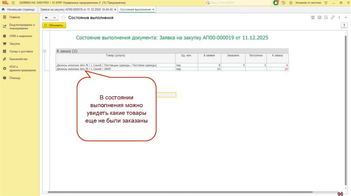Open the Казначейство section
This screenshot has height=196, width=351.
(x=19, y=59)
